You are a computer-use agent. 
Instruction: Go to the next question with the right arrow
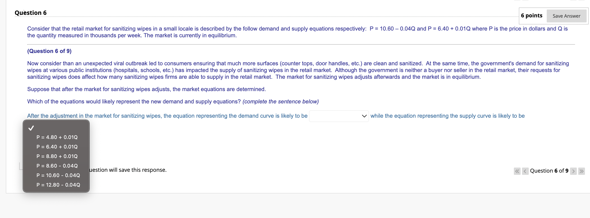coord(573,171)
